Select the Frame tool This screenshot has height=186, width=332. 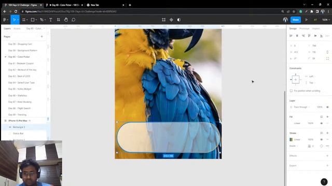[x=24, y=20]
